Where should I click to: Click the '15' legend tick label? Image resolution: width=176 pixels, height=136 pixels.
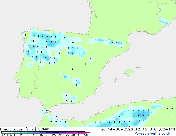pos(41,135)
